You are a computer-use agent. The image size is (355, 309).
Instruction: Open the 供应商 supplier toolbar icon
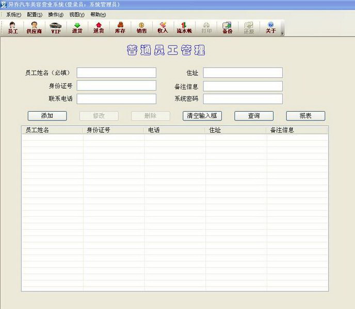(34, 28)
